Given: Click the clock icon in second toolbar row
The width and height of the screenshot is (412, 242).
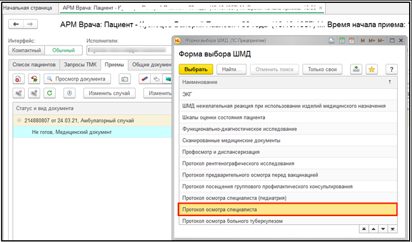Looking at the screenshot, I should coord(69,93).
